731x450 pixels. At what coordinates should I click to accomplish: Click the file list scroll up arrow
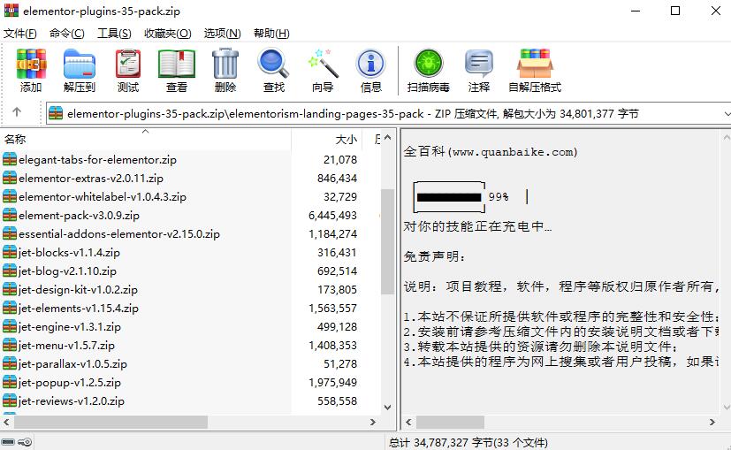387,137
